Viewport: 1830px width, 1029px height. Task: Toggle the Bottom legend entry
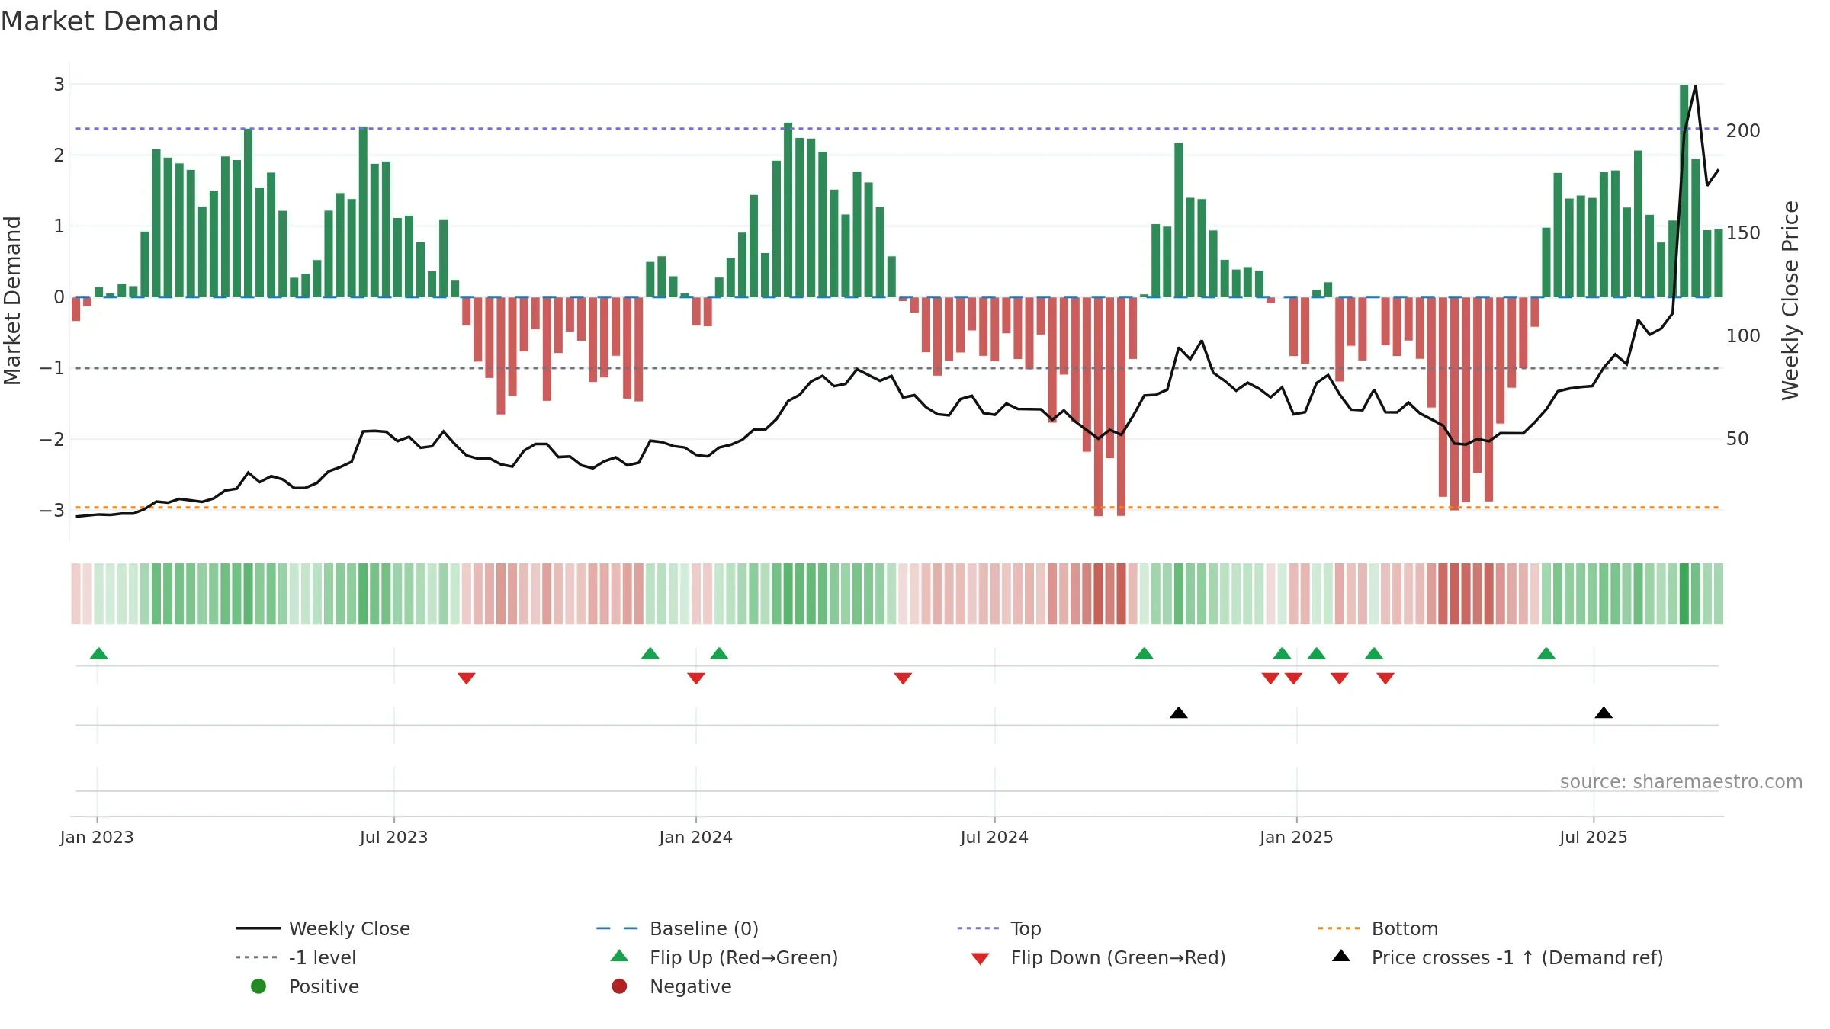[1378, 928]
